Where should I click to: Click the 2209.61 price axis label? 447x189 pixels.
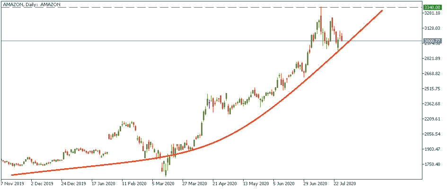pos(433,119)
